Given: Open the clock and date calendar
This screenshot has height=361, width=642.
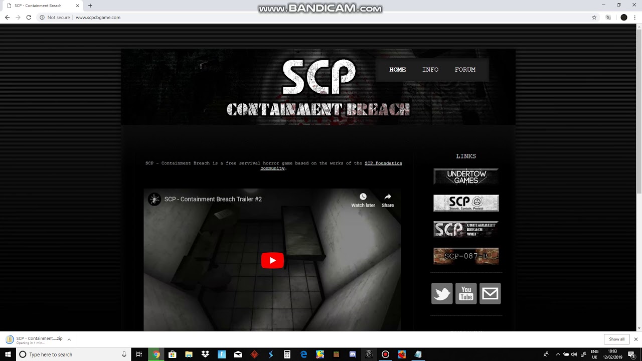Looking at the screenshot, I should click(612, 354).
